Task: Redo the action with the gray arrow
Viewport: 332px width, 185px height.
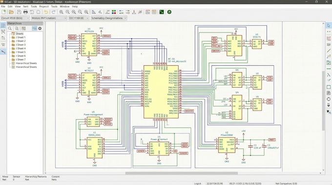Action: 54,12
